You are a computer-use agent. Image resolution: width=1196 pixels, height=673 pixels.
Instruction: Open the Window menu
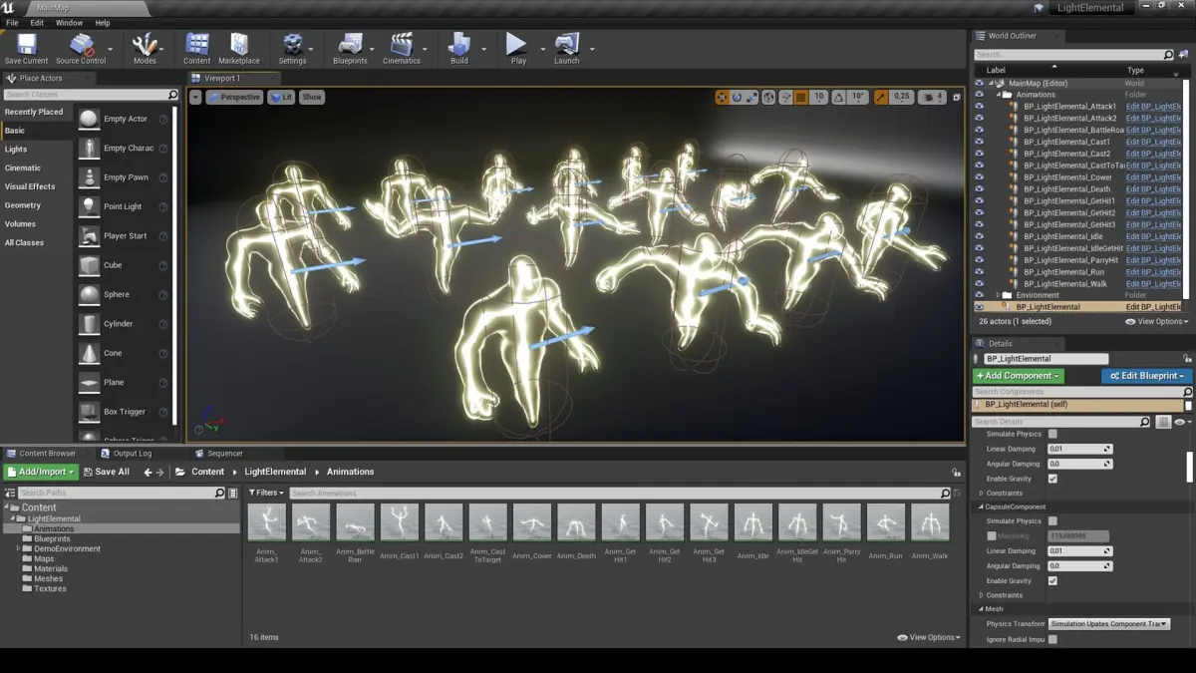[69, 22]
